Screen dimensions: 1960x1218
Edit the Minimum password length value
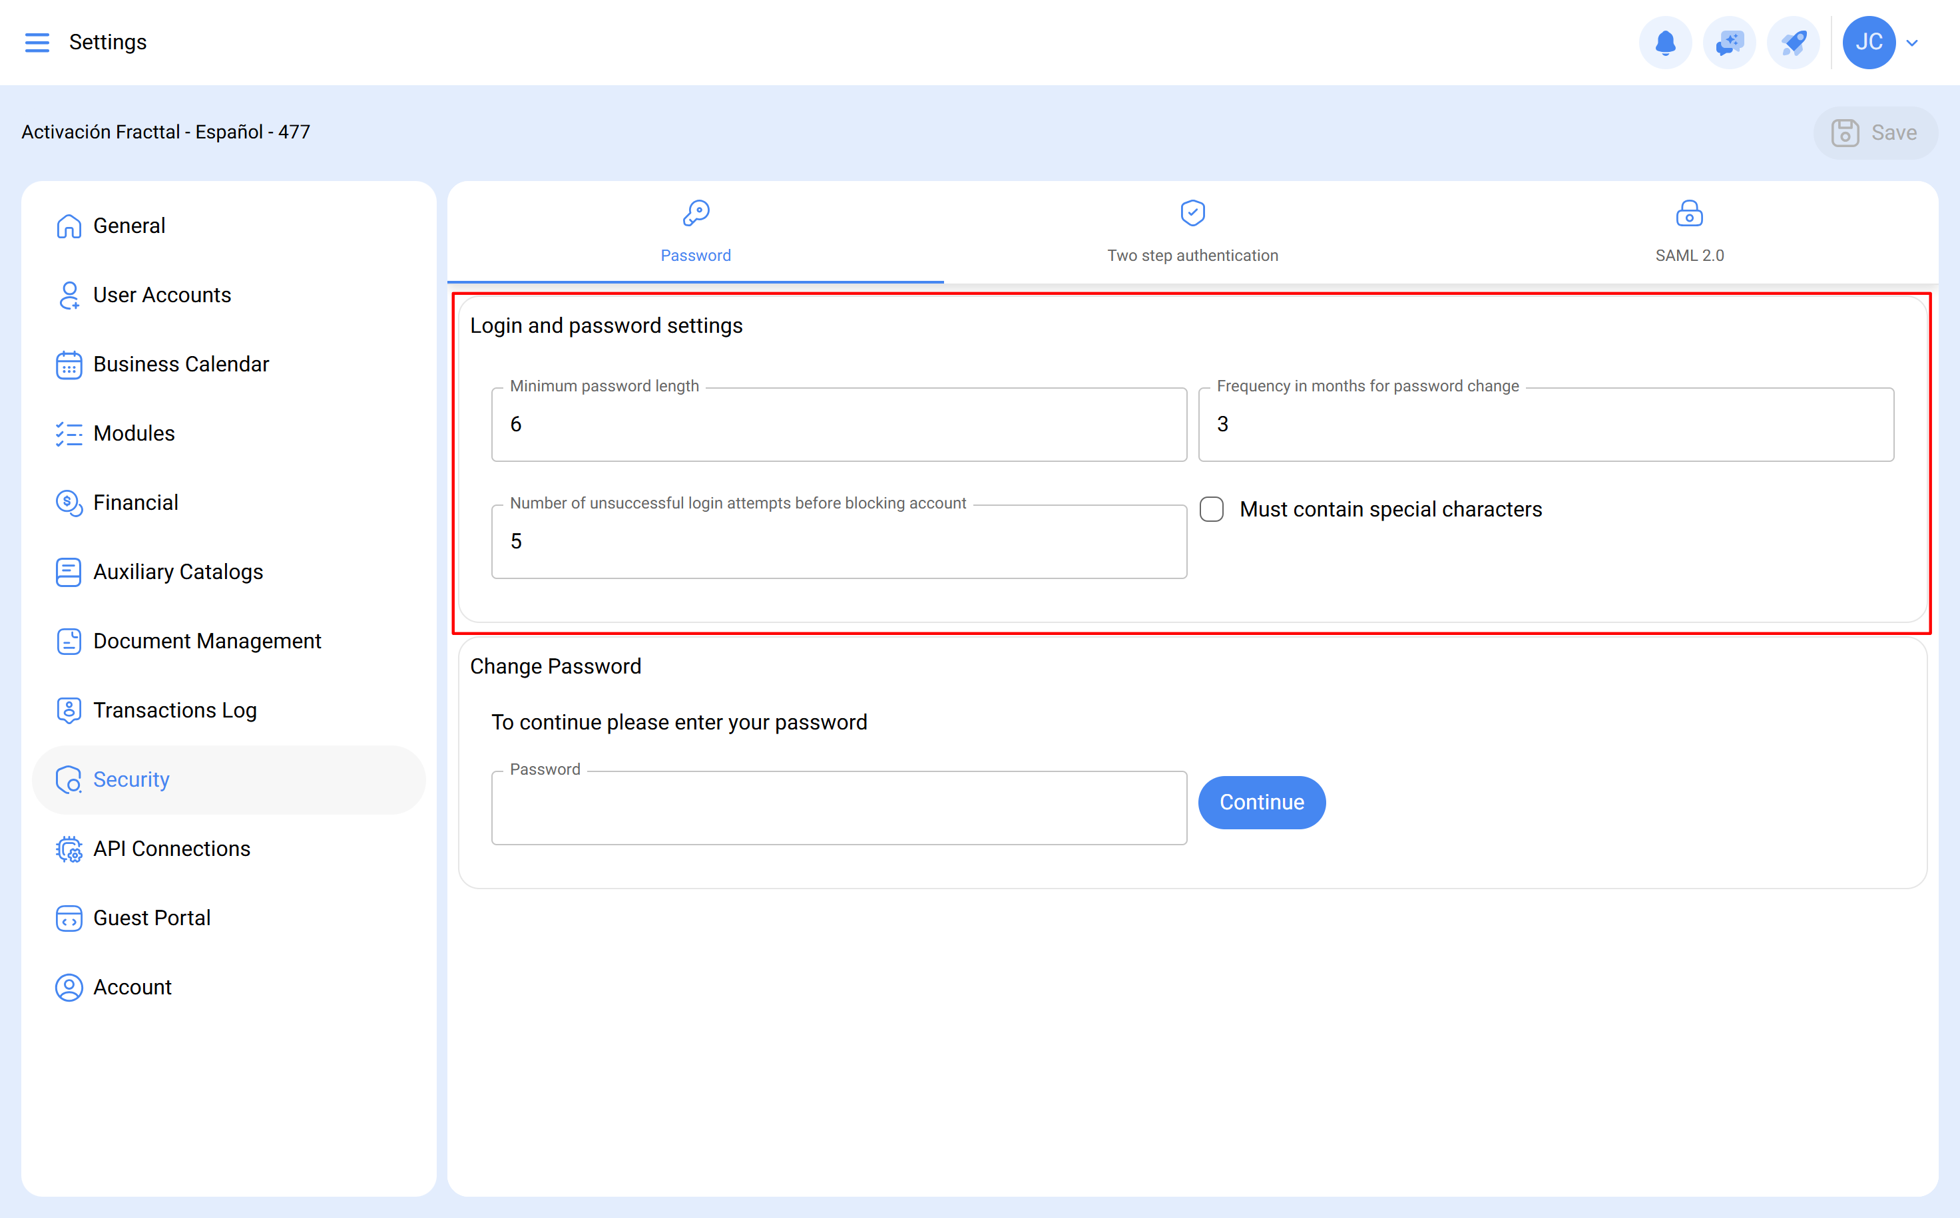tap(838, 424)
